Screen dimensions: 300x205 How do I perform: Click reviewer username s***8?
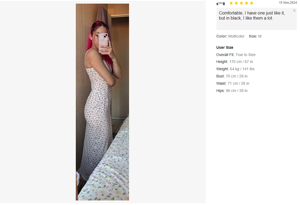(220, 3)
